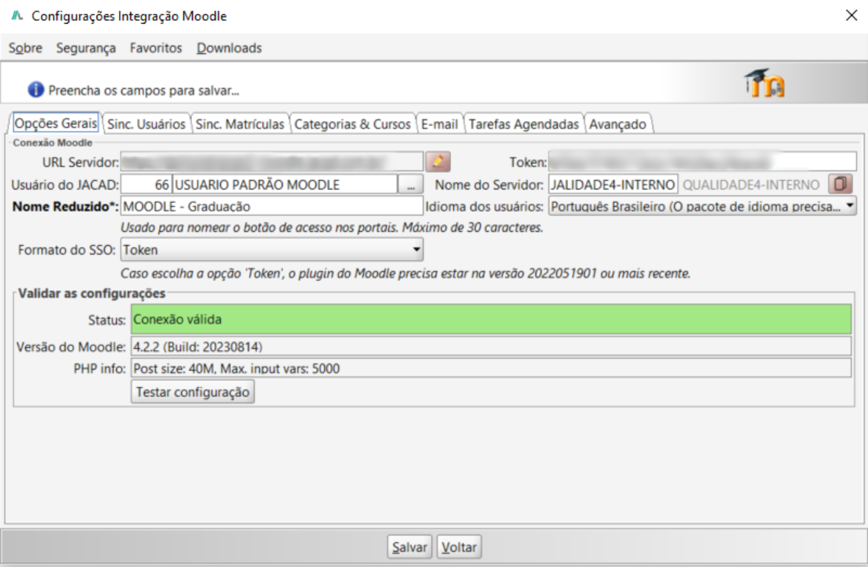Click the Testar configuração button

193,392
